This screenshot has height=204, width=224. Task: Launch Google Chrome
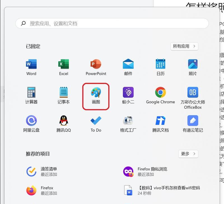tap(160, 96)
